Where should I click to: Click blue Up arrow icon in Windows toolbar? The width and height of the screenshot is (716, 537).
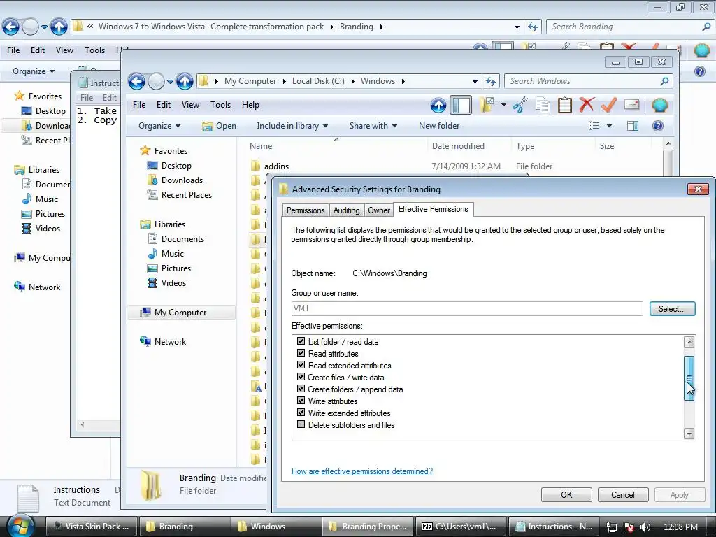[438, 106]
